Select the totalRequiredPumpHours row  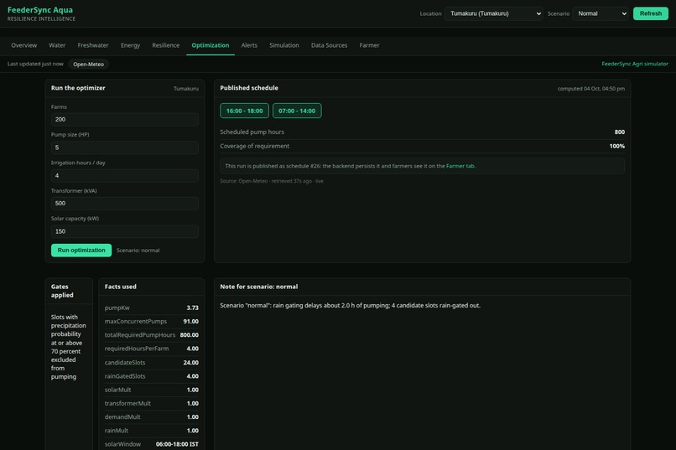[x=151, y=335]
